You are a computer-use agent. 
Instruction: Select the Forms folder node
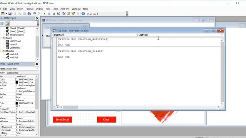tap(9, 38)
